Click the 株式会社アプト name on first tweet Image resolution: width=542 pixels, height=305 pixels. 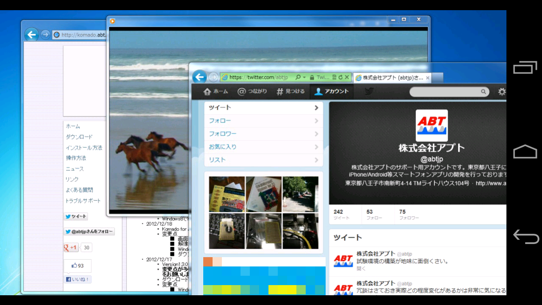pos(376,254)
